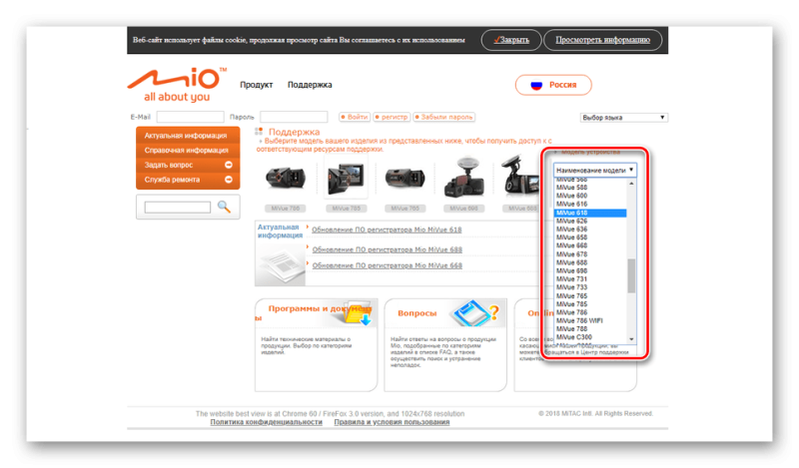Choose MiVue 688 from the model list

click(590, 262)
